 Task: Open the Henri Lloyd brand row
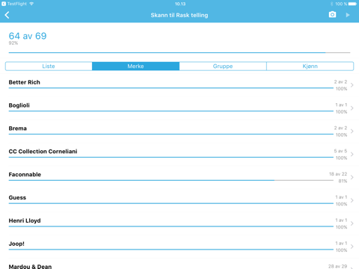pyautogui.click(x=179, y=223)
